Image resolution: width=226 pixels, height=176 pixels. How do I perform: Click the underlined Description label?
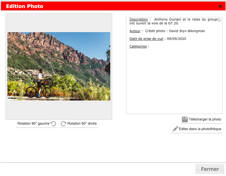click(139, 20)
